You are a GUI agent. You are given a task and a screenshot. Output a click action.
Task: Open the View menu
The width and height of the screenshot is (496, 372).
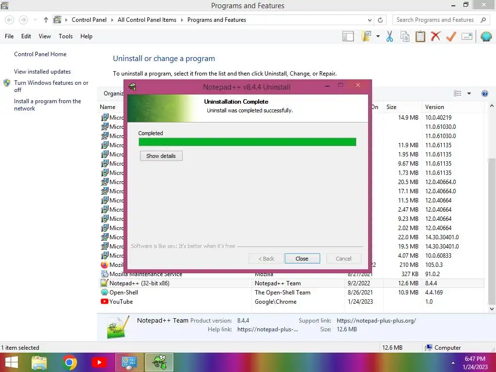pyautogui.click(x=45, y=36)
